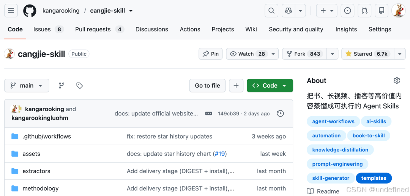Open kangarooking commit author link
The image size is (410, 196).
point(44,109)
